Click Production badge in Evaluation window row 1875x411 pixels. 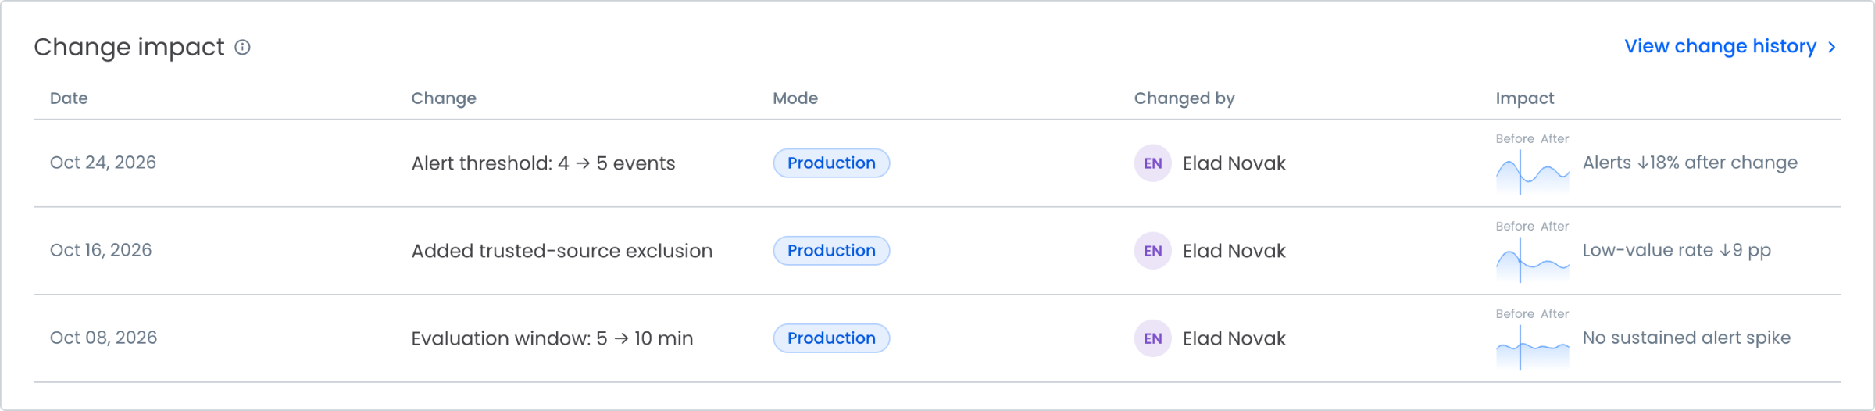[831, 338]
